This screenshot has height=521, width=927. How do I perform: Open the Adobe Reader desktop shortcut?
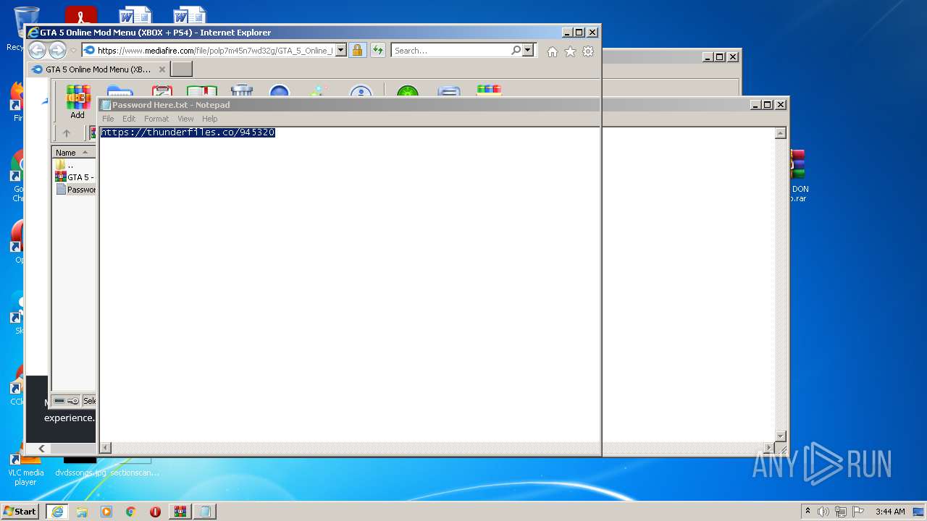coord(80,14)
